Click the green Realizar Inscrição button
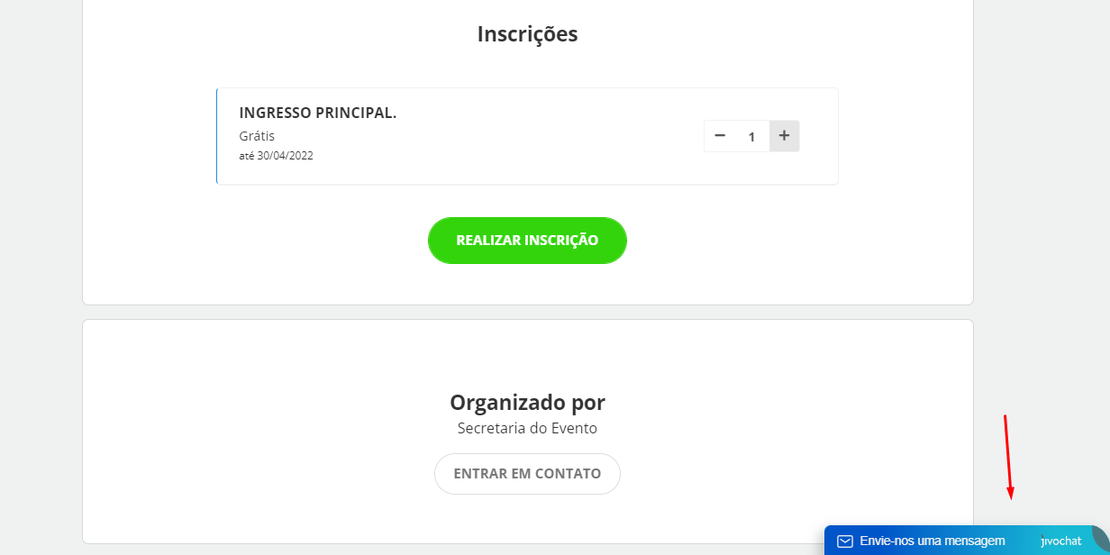This screenshot has width=1110, height=555. pos(527,241)
